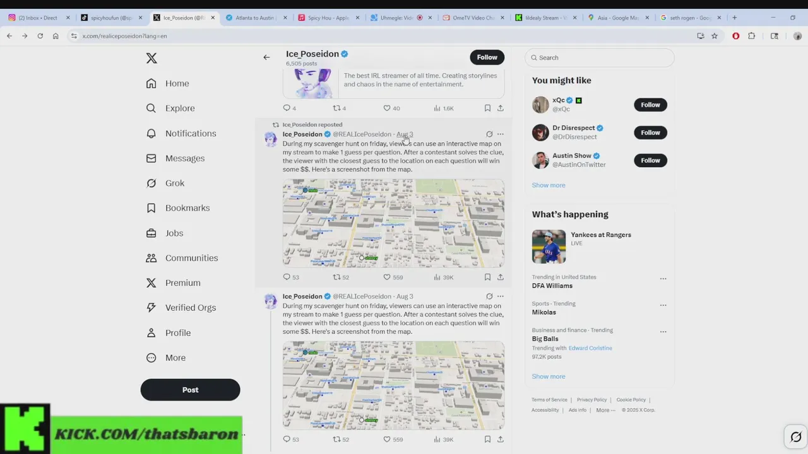
Task: Show more suggested accounts under Austin Show
Action: (x=549, y=185)
